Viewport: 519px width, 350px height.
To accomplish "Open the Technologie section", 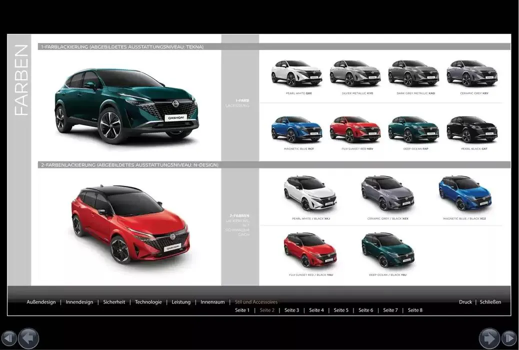I will pyautogui.click(x=148, y=302).
